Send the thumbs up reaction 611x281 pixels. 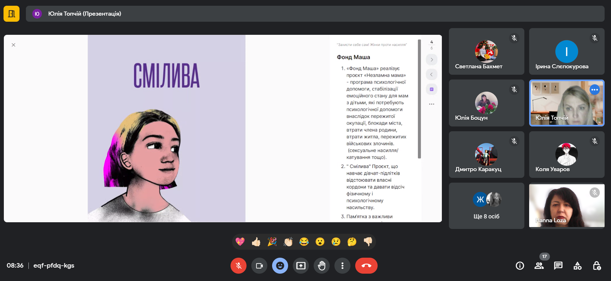[256, 242]
